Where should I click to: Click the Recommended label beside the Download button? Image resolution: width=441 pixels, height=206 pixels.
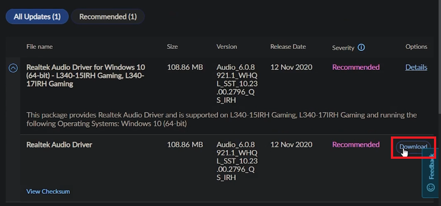[356, 145]
